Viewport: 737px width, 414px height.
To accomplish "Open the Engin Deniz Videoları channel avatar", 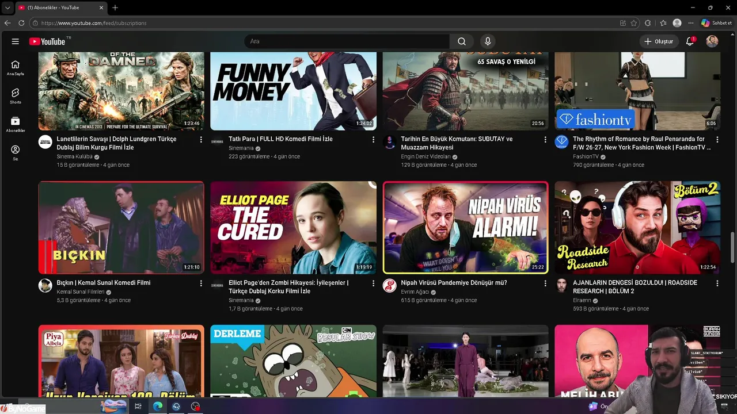I will [x=390, y=142].
